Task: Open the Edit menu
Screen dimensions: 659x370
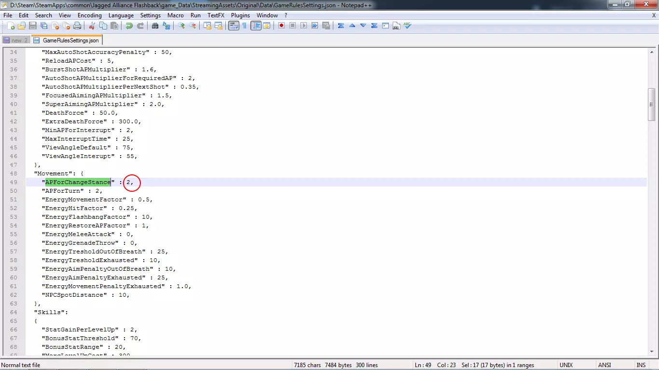Action: [24, 15]
